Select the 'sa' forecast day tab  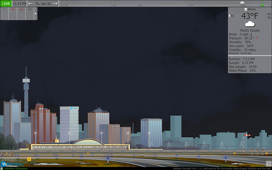[13, 10]
